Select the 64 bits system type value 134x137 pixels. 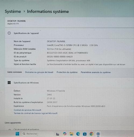(x=68, y=60)
